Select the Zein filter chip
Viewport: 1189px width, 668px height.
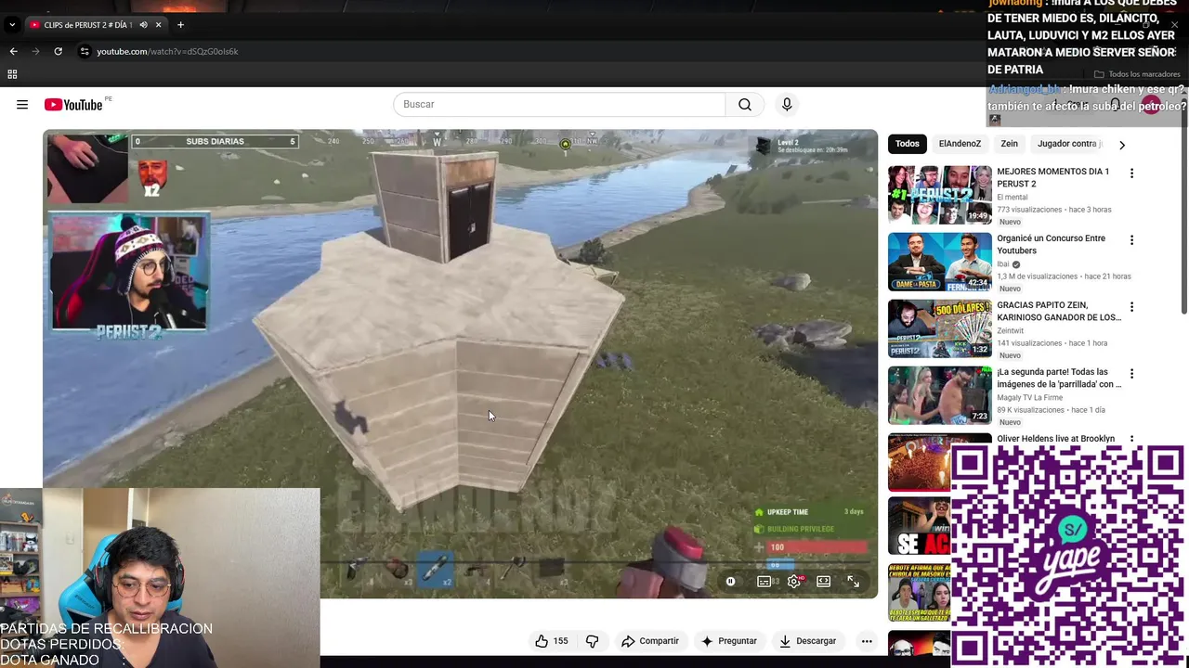click(x=1010, y=144)
